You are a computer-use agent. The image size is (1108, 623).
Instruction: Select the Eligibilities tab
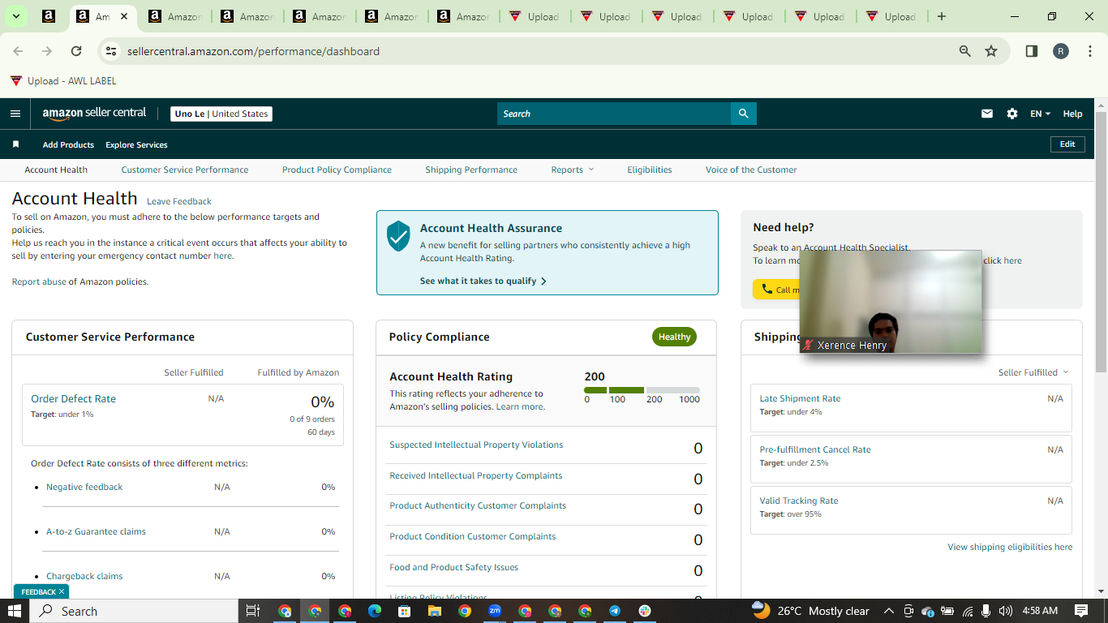pyautogui.click(x=650, y=170)
